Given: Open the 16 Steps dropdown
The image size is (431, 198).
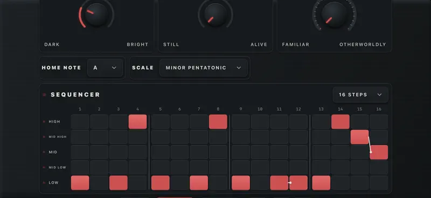Looking at the screenshot, I should (360, 95).
